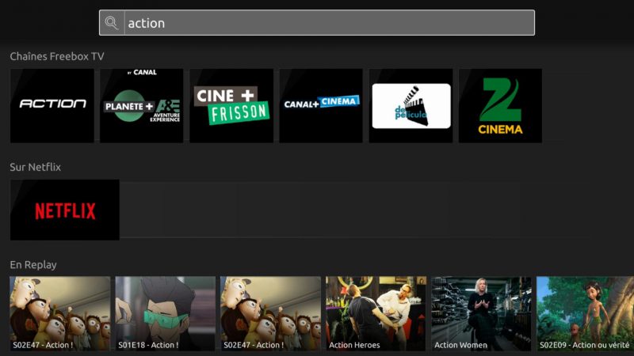
Task: Open the Action Heroes replay thumbnail
Action: 376,313
